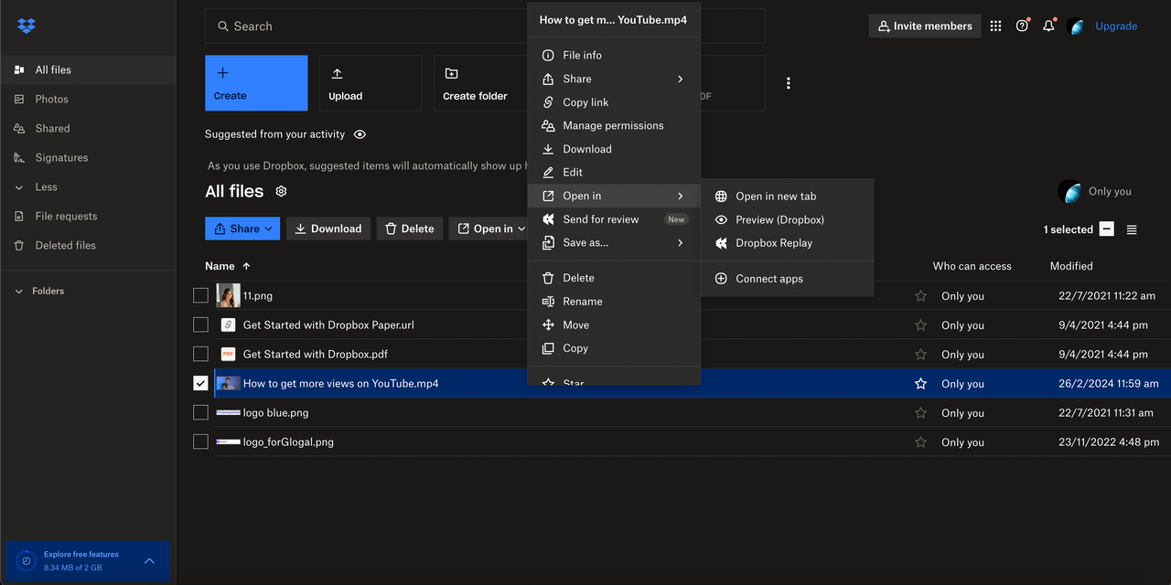Star Get Started with Dropbox.pdf
1171x585 pixels.
[x=921, y=355]
